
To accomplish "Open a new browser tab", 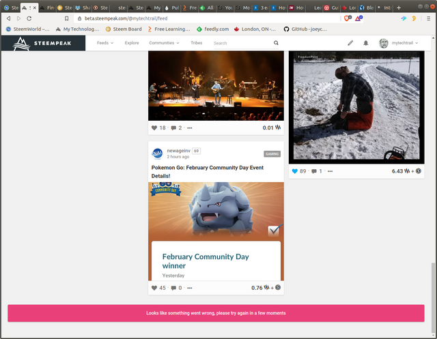I will pos(399,8).
